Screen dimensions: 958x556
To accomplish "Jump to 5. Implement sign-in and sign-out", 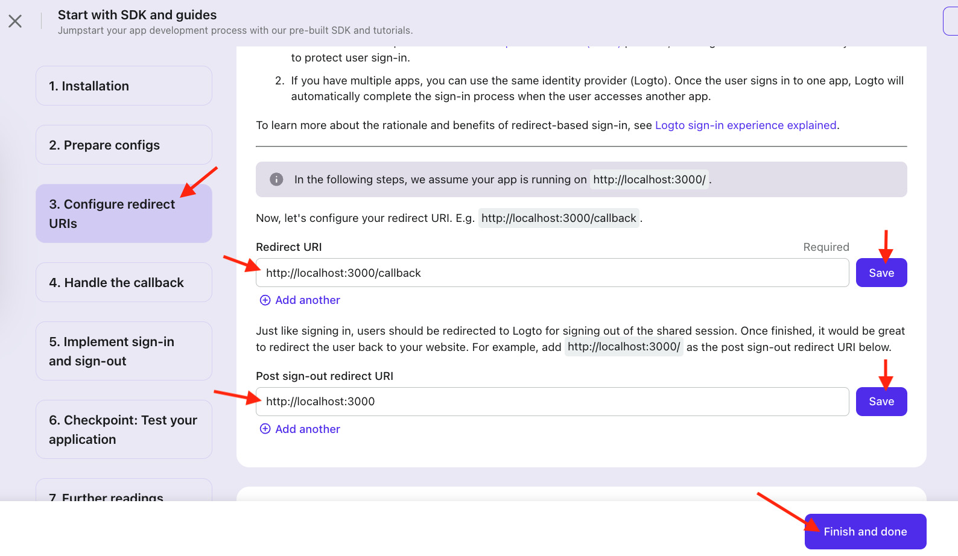I will point(124,351).
